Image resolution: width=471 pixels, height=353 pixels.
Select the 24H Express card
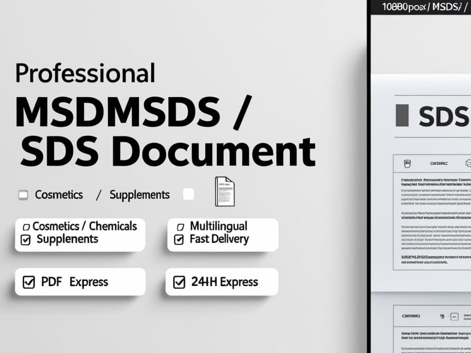[x=222, y=282]
